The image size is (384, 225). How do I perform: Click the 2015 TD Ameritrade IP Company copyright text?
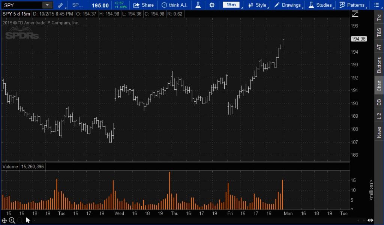pyautogui.click(x=40, y=23)
